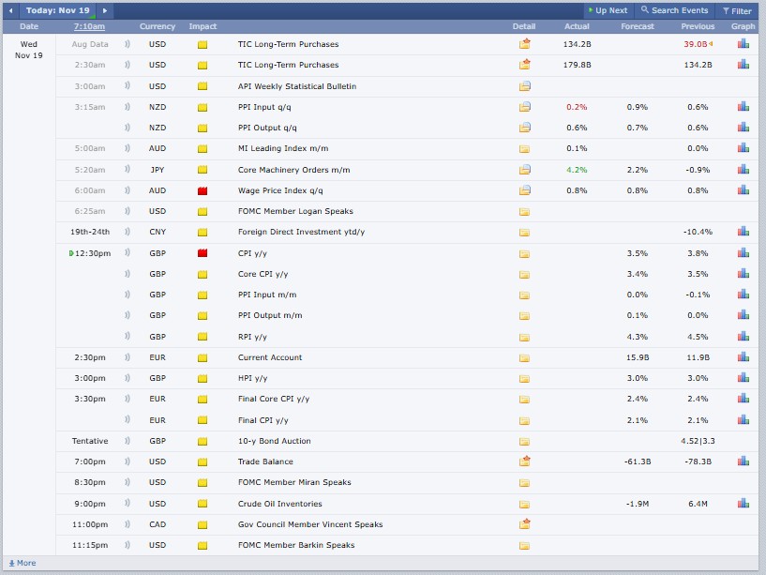Go to next day using right arrow

coord(105,10)
